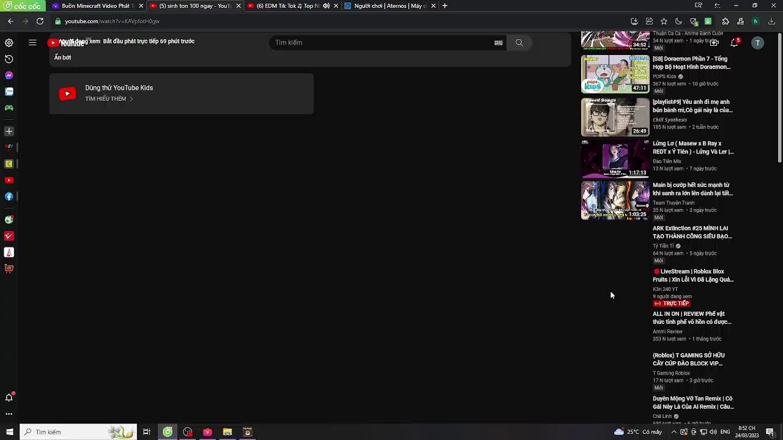Image resolution: width=783 pixels, height=440 pixels.
Task: Open LiveStream Roblox Blox Fruits title
Action: [692, 276]
